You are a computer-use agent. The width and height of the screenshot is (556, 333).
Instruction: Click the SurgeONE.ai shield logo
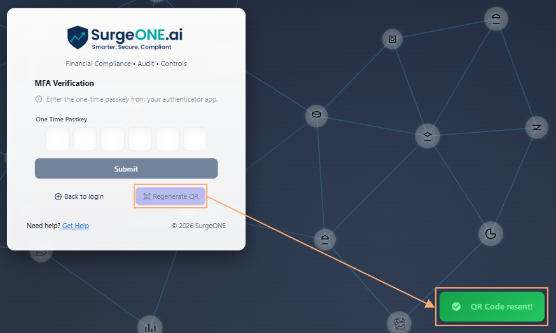coord(78,37)
